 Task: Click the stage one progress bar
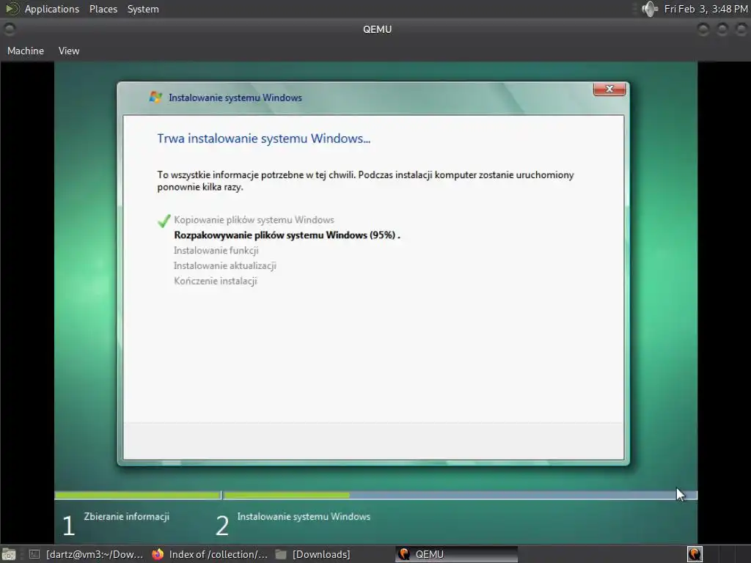click(x=137, y=496)
